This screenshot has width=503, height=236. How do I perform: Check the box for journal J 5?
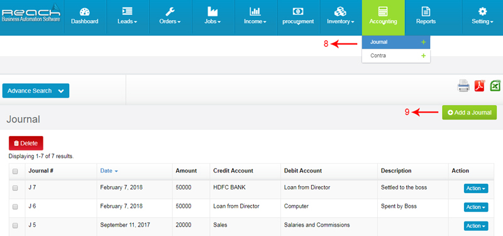tap(15, 226)
